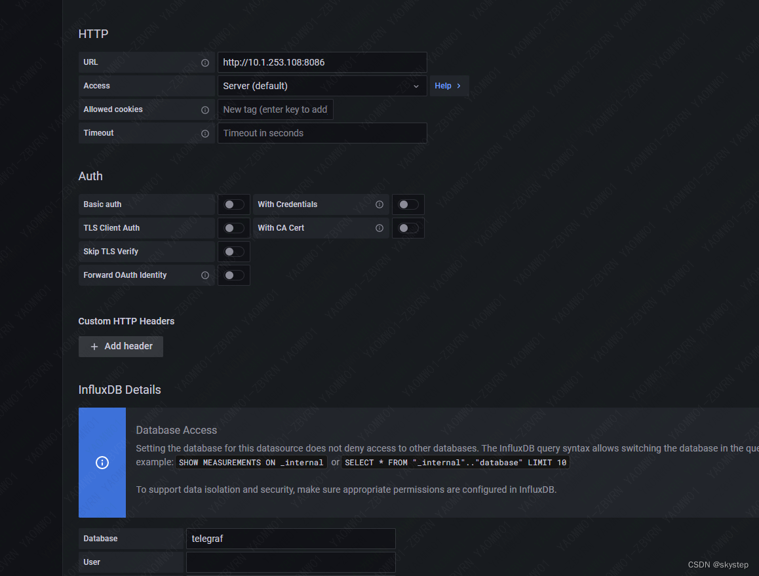The height and width of the screenshot is (576, 759).
Task: Click the Basic auth label
Action: (x=102, y=204)
